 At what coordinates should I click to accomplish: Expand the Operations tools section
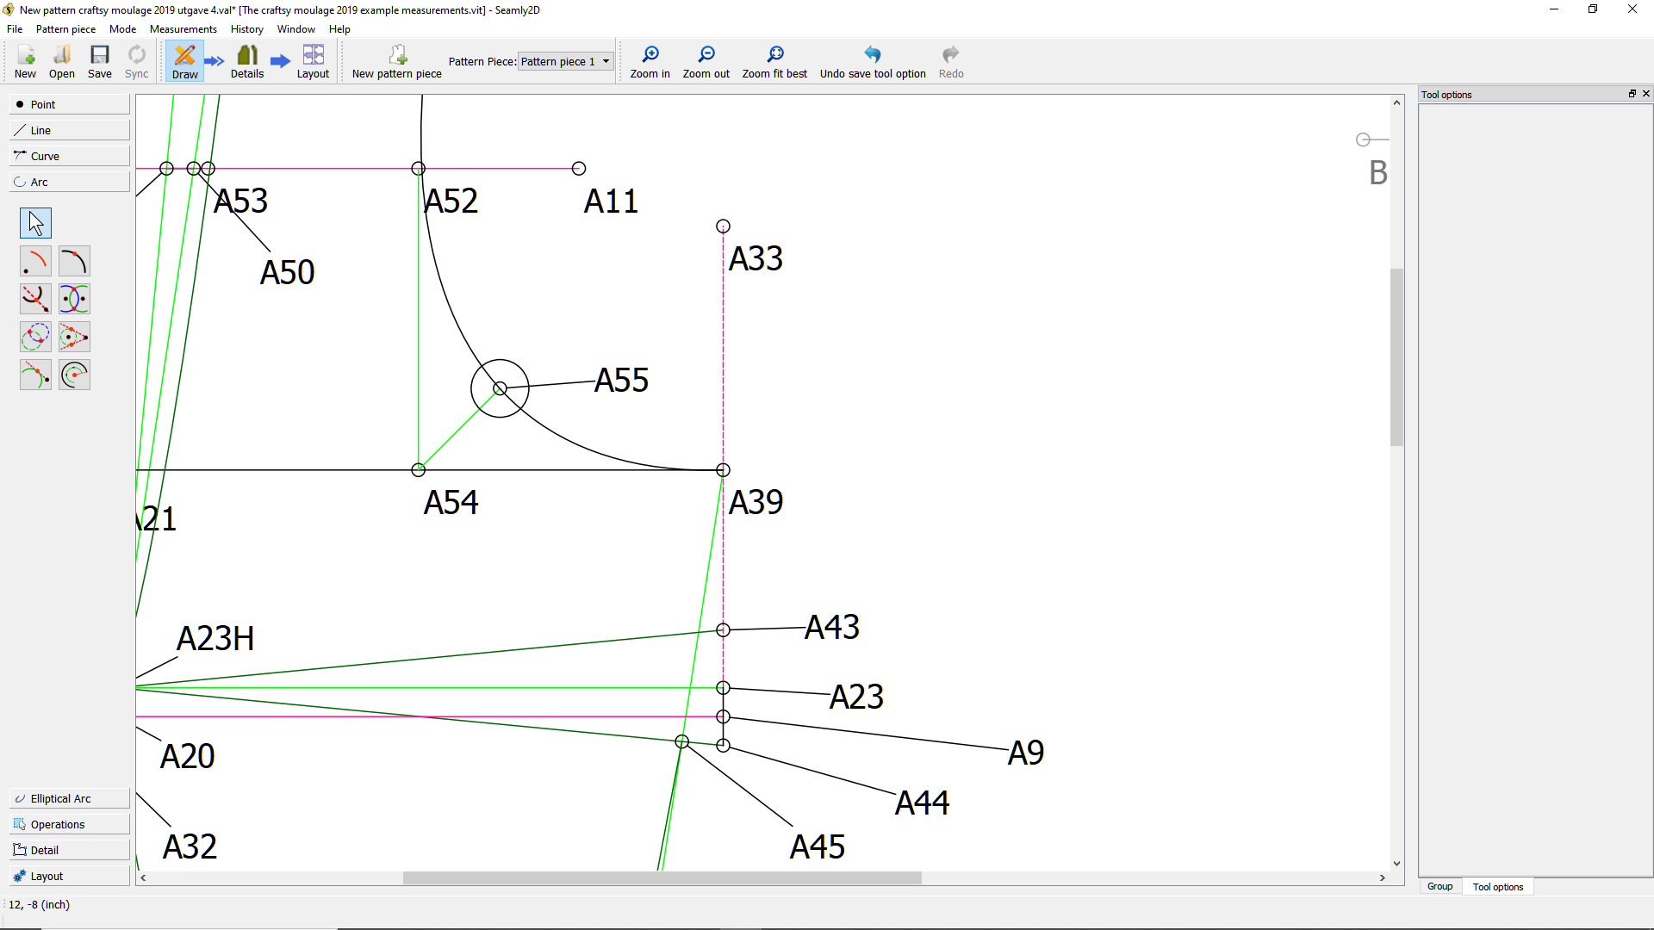tap(69, 824)
